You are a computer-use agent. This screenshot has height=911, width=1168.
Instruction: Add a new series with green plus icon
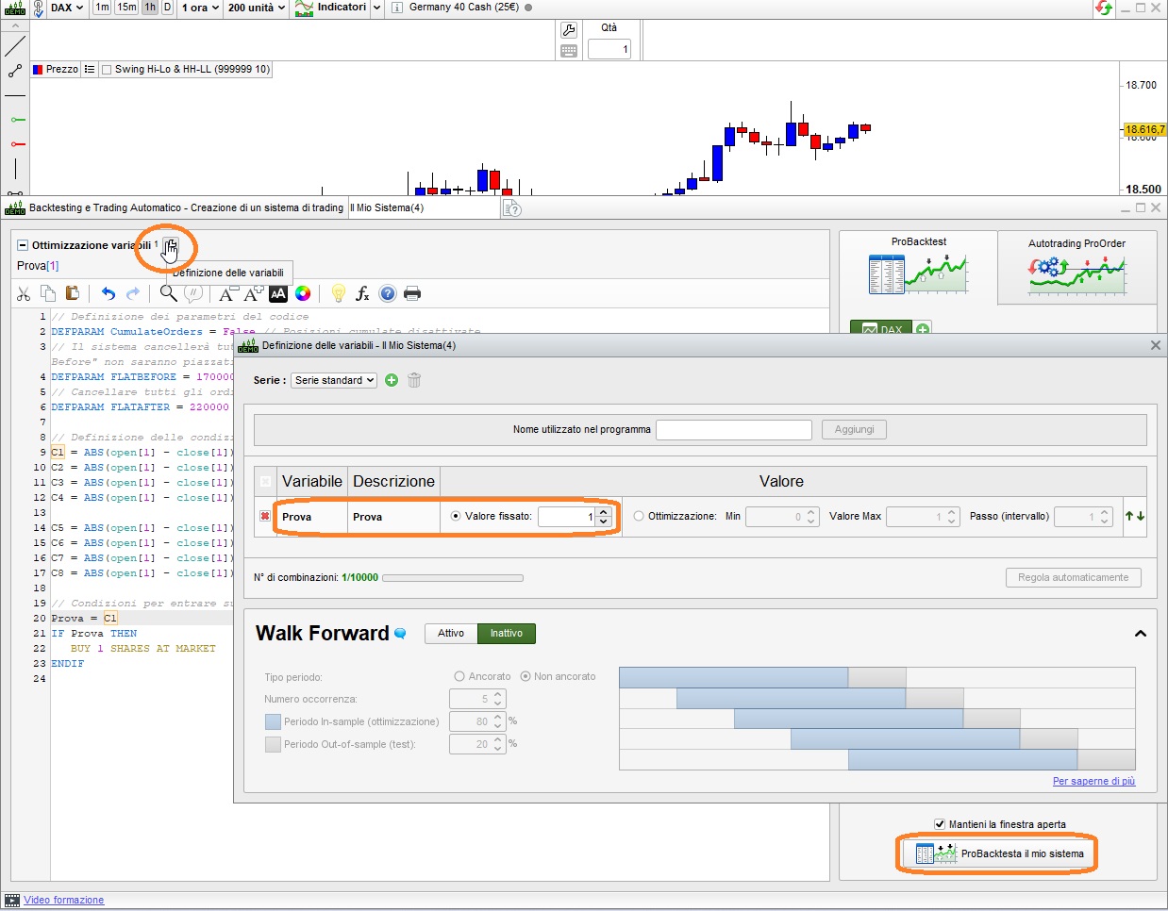(x=392, y=380)
